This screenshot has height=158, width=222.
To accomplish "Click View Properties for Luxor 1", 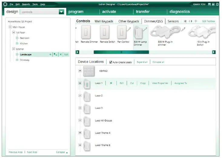I will [x=160, y=83].
